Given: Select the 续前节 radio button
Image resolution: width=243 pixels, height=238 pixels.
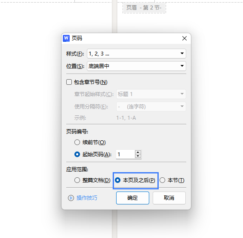Looking at the screenshot, I should [77, 142].
